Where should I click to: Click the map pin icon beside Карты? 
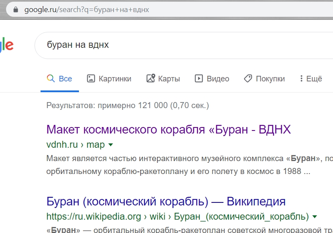[151, 78]
